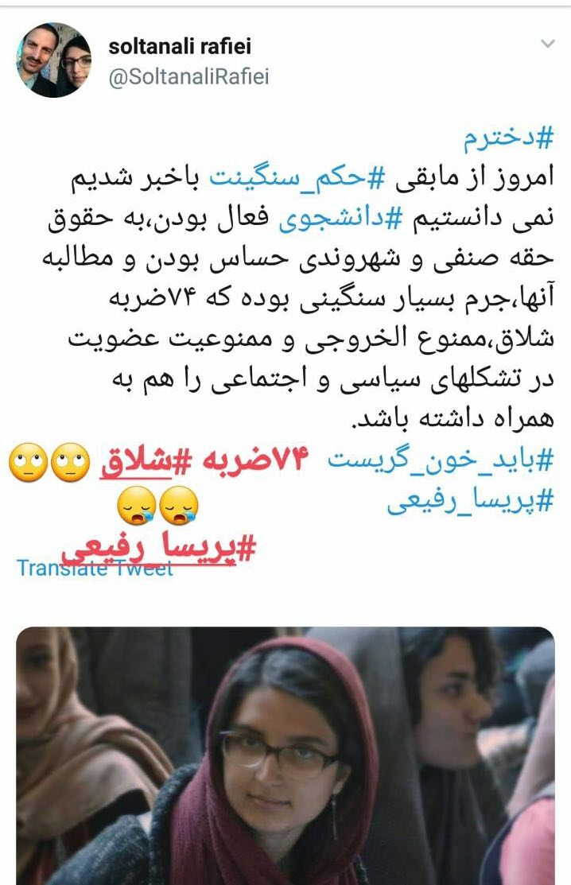Open the #باید_خون_گریست hashtag

(441, 460)
